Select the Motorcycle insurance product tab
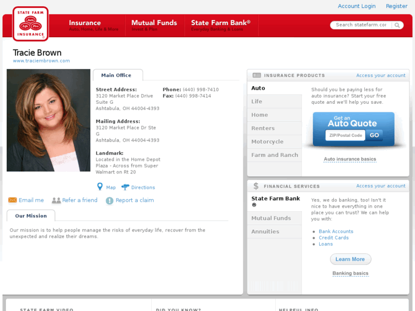Screen dimensions: 415x311 [x=275, y=142]
